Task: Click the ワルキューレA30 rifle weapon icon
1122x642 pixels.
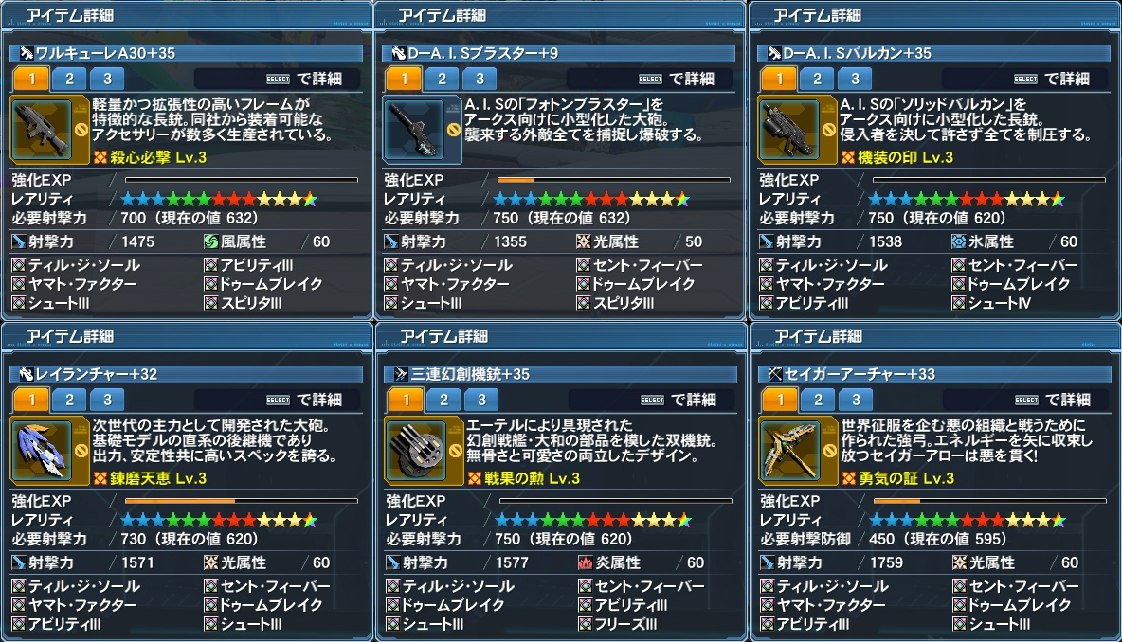Action: click(x=42, y=130)
